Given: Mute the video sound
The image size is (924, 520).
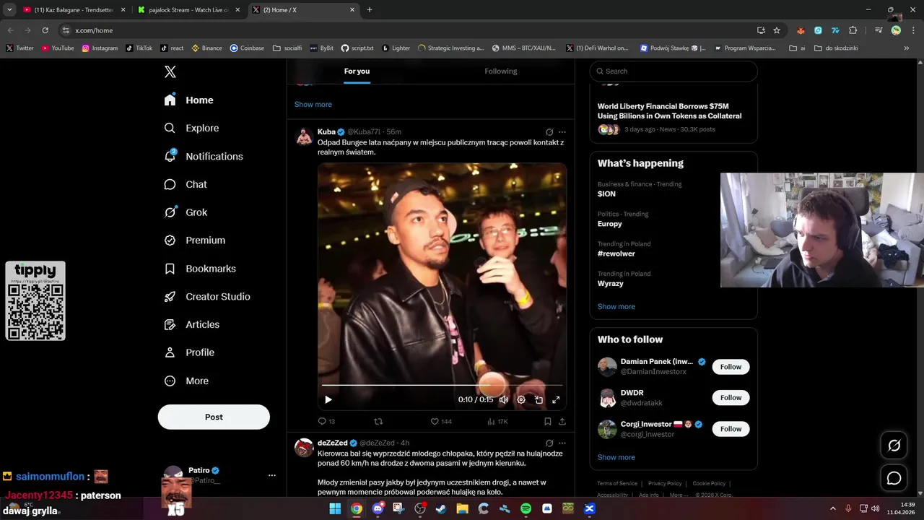Looking at the screenshot, I should click(504, 399).
